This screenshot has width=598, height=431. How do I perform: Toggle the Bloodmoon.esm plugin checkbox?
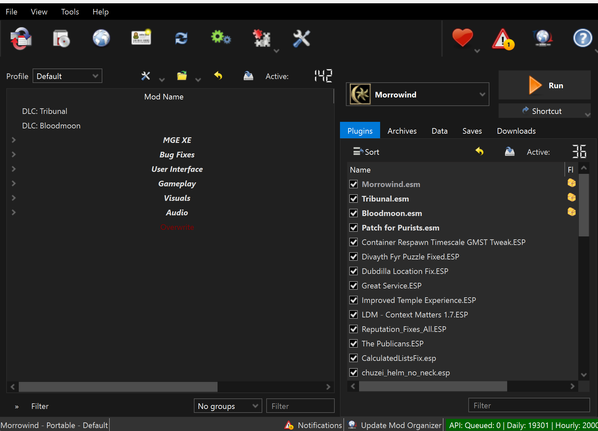(353, 213)
